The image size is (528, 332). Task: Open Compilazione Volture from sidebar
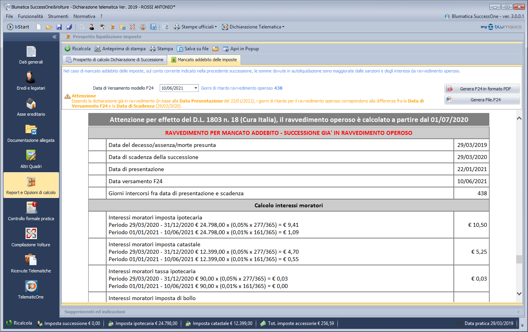(x=31, y=237)
